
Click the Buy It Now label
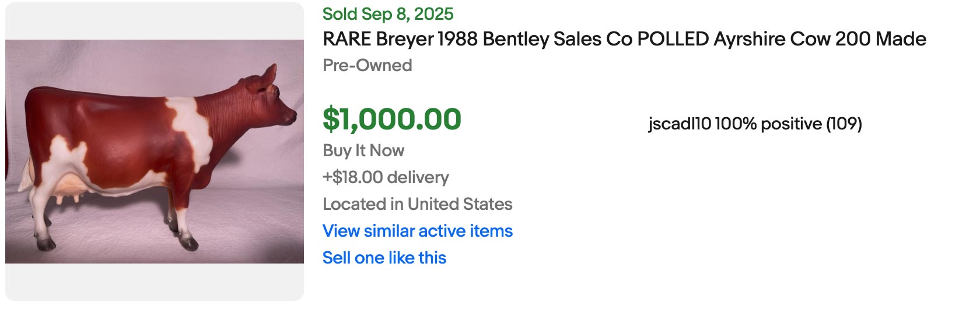point(363,150)
